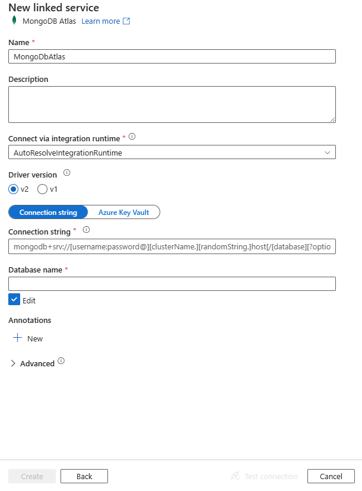Click the info icon beside Advanced

(62, 362)
